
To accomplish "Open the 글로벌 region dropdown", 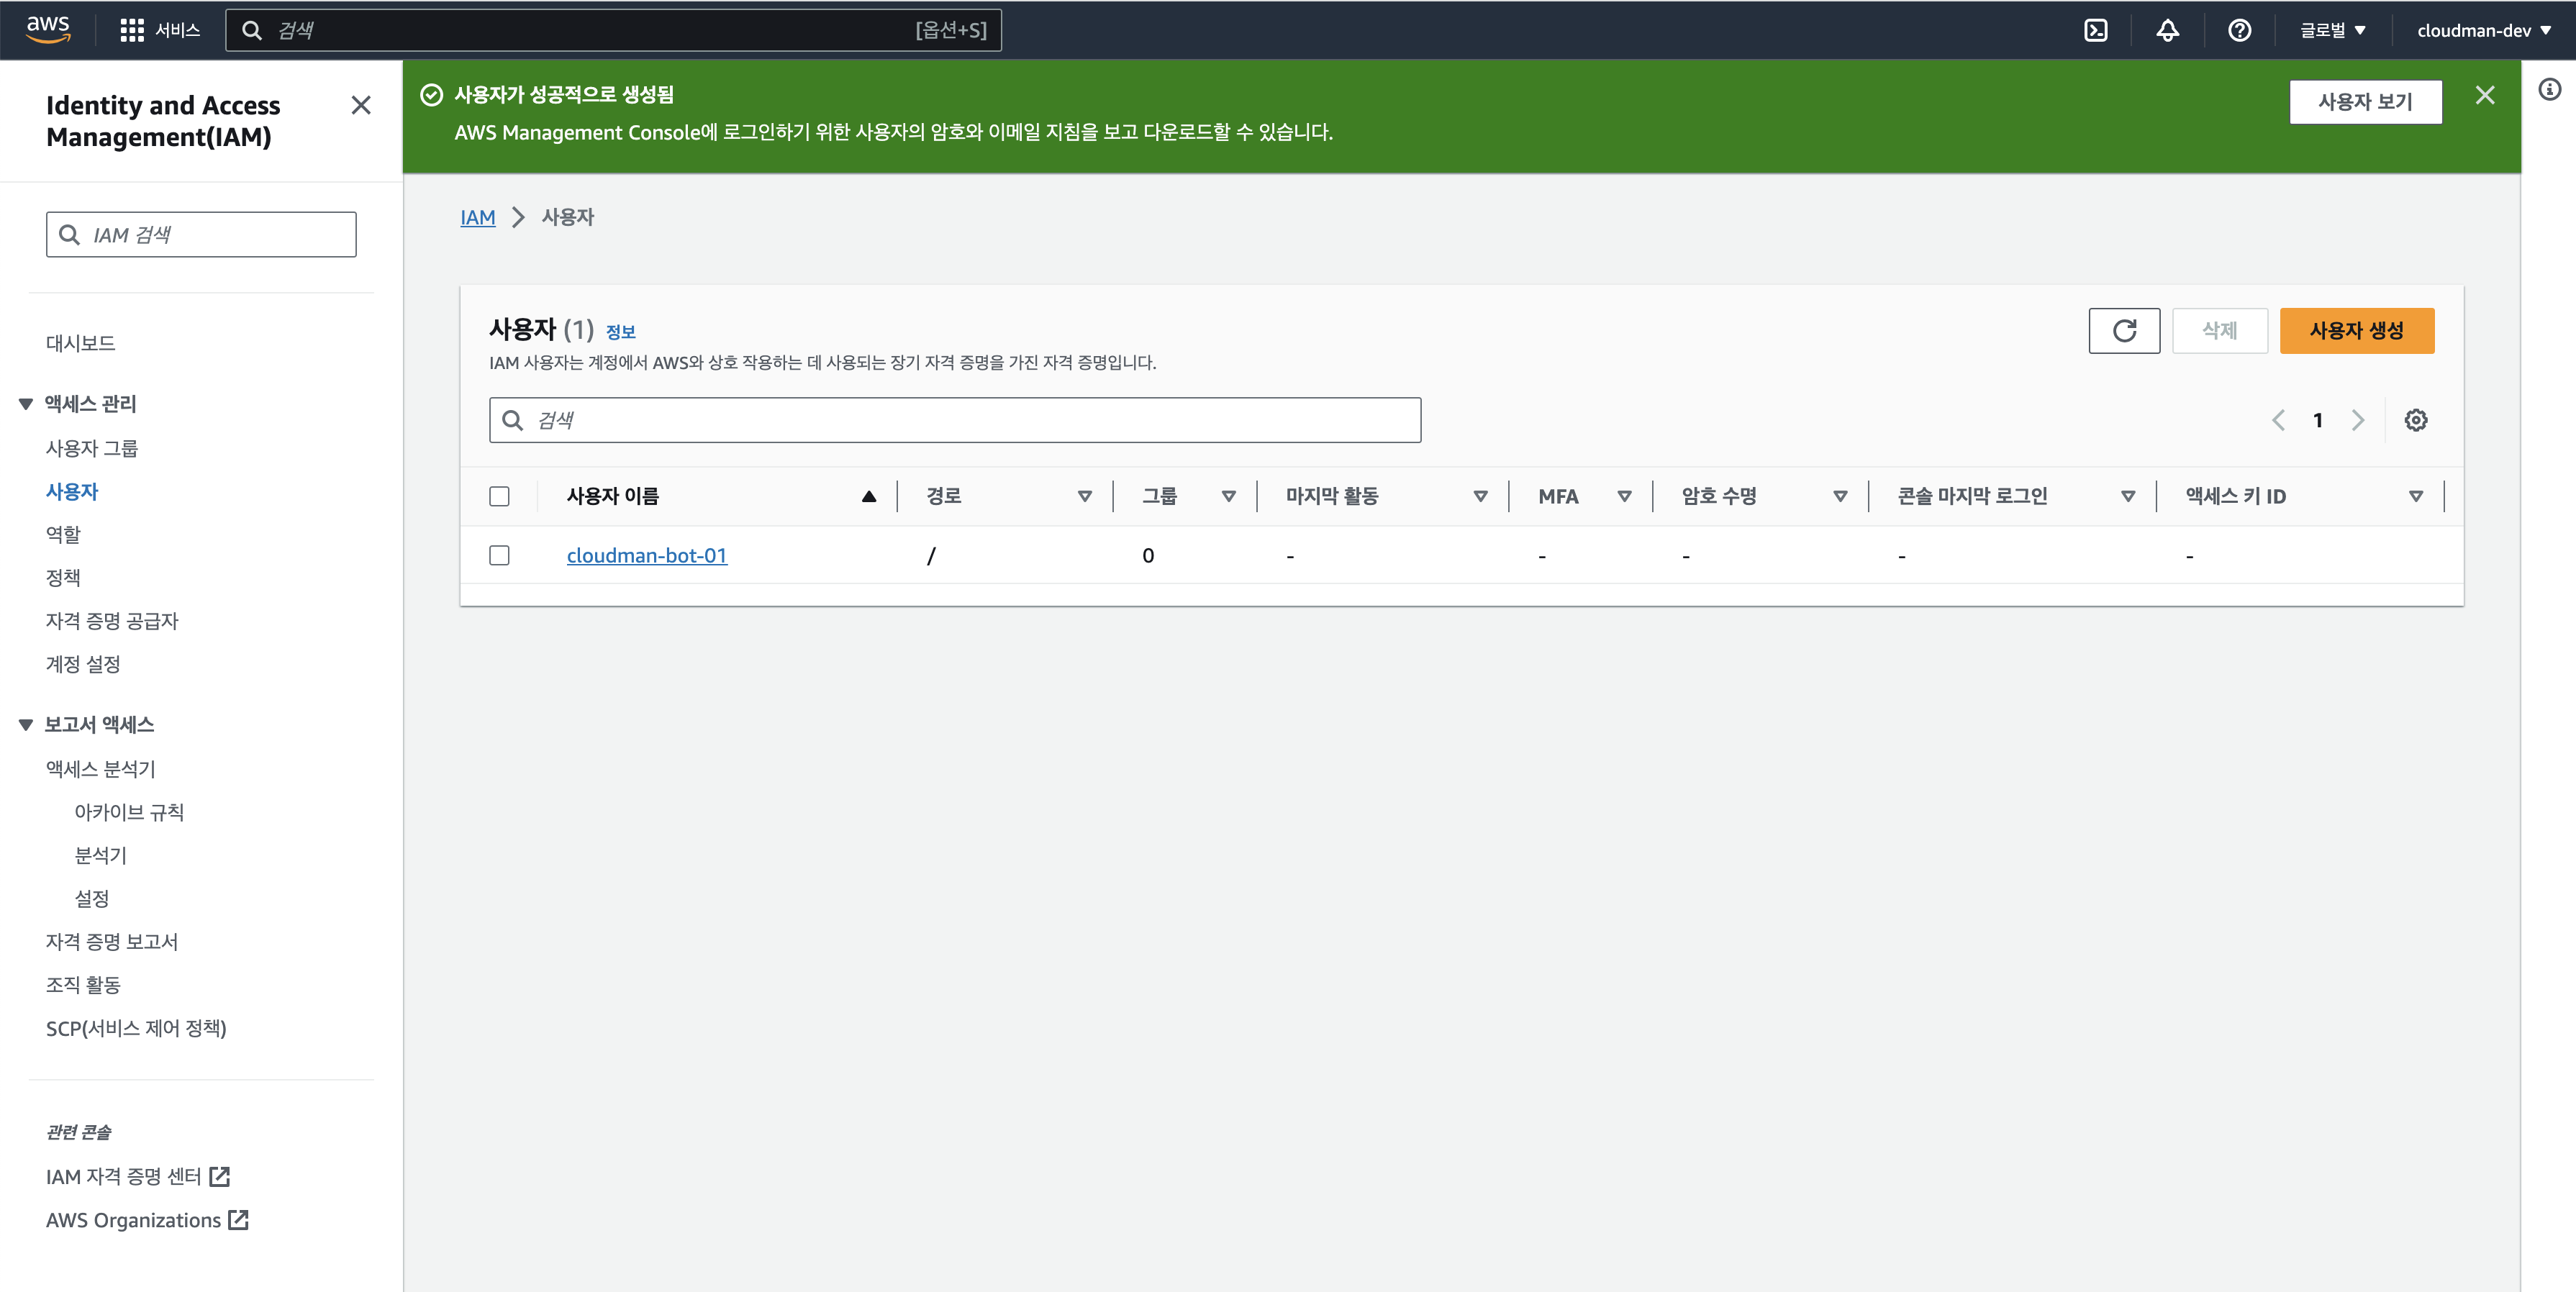I will [x=2332, y=30].
